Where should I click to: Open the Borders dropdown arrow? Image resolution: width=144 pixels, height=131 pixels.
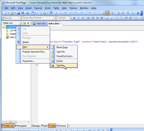pos(139,18)
